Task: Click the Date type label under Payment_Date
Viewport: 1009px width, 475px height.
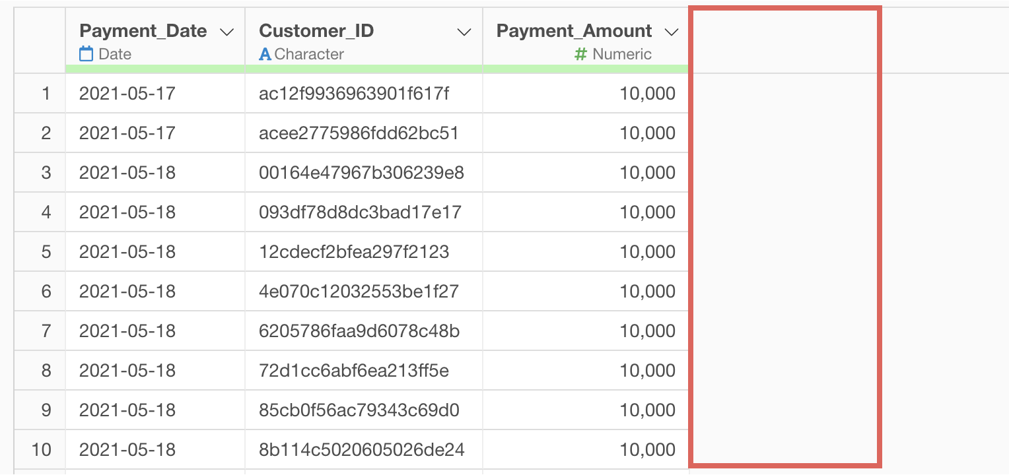Action: tap(115, 54)
